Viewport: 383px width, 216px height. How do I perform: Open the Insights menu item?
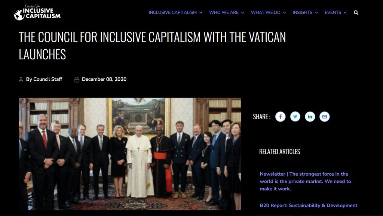(x=302, y=12)
